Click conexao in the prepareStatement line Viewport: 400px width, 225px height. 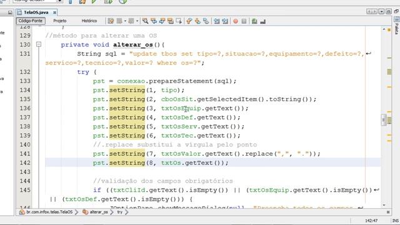(x=131, y=81)
